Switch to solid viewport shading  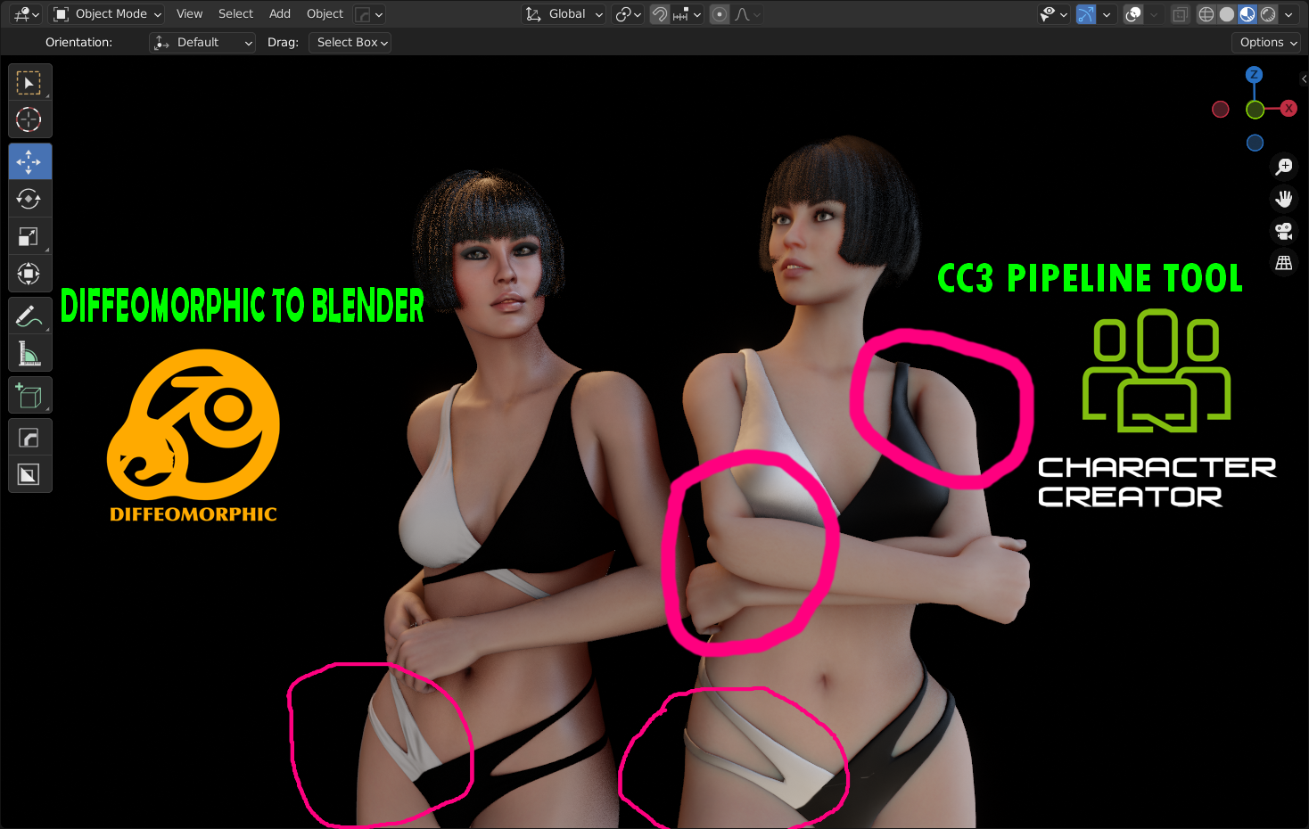[x=1227, y=14]
